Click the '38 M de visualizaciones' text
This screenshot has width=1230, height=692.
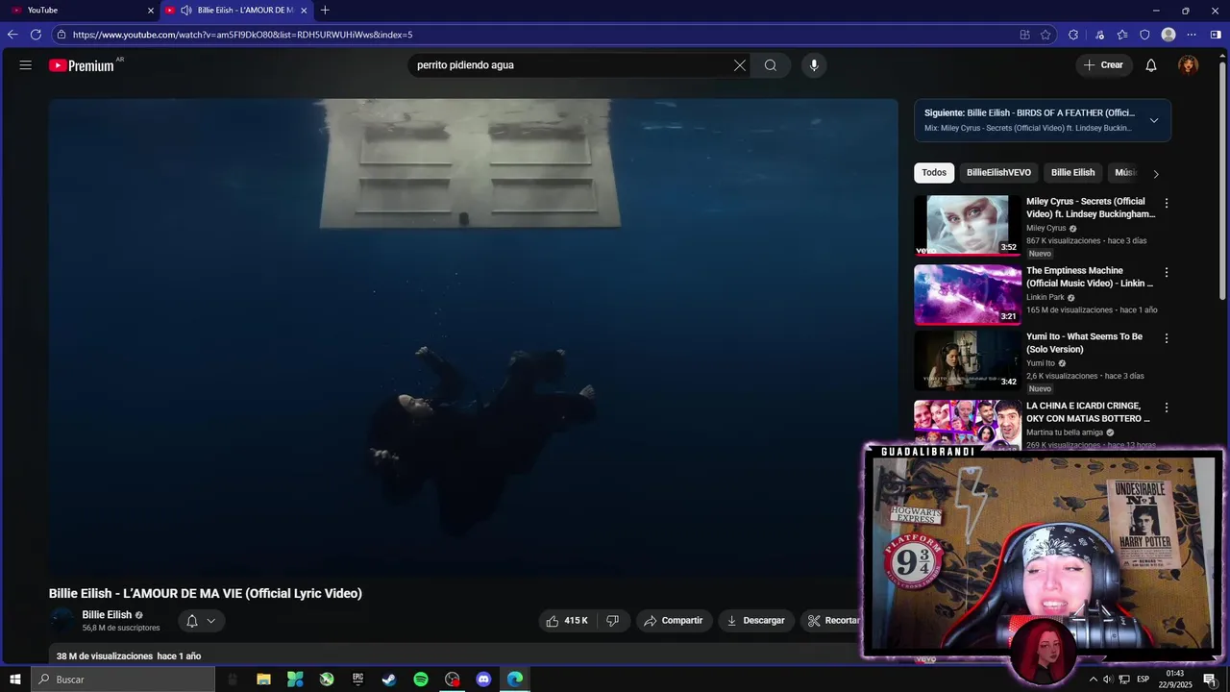[105, 656]
